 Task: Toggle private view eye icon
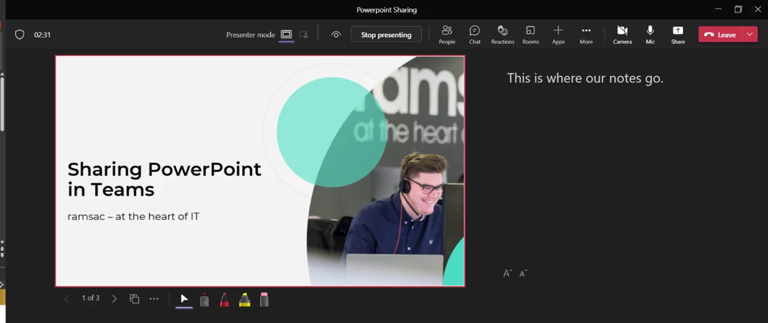tap(336, 34)
